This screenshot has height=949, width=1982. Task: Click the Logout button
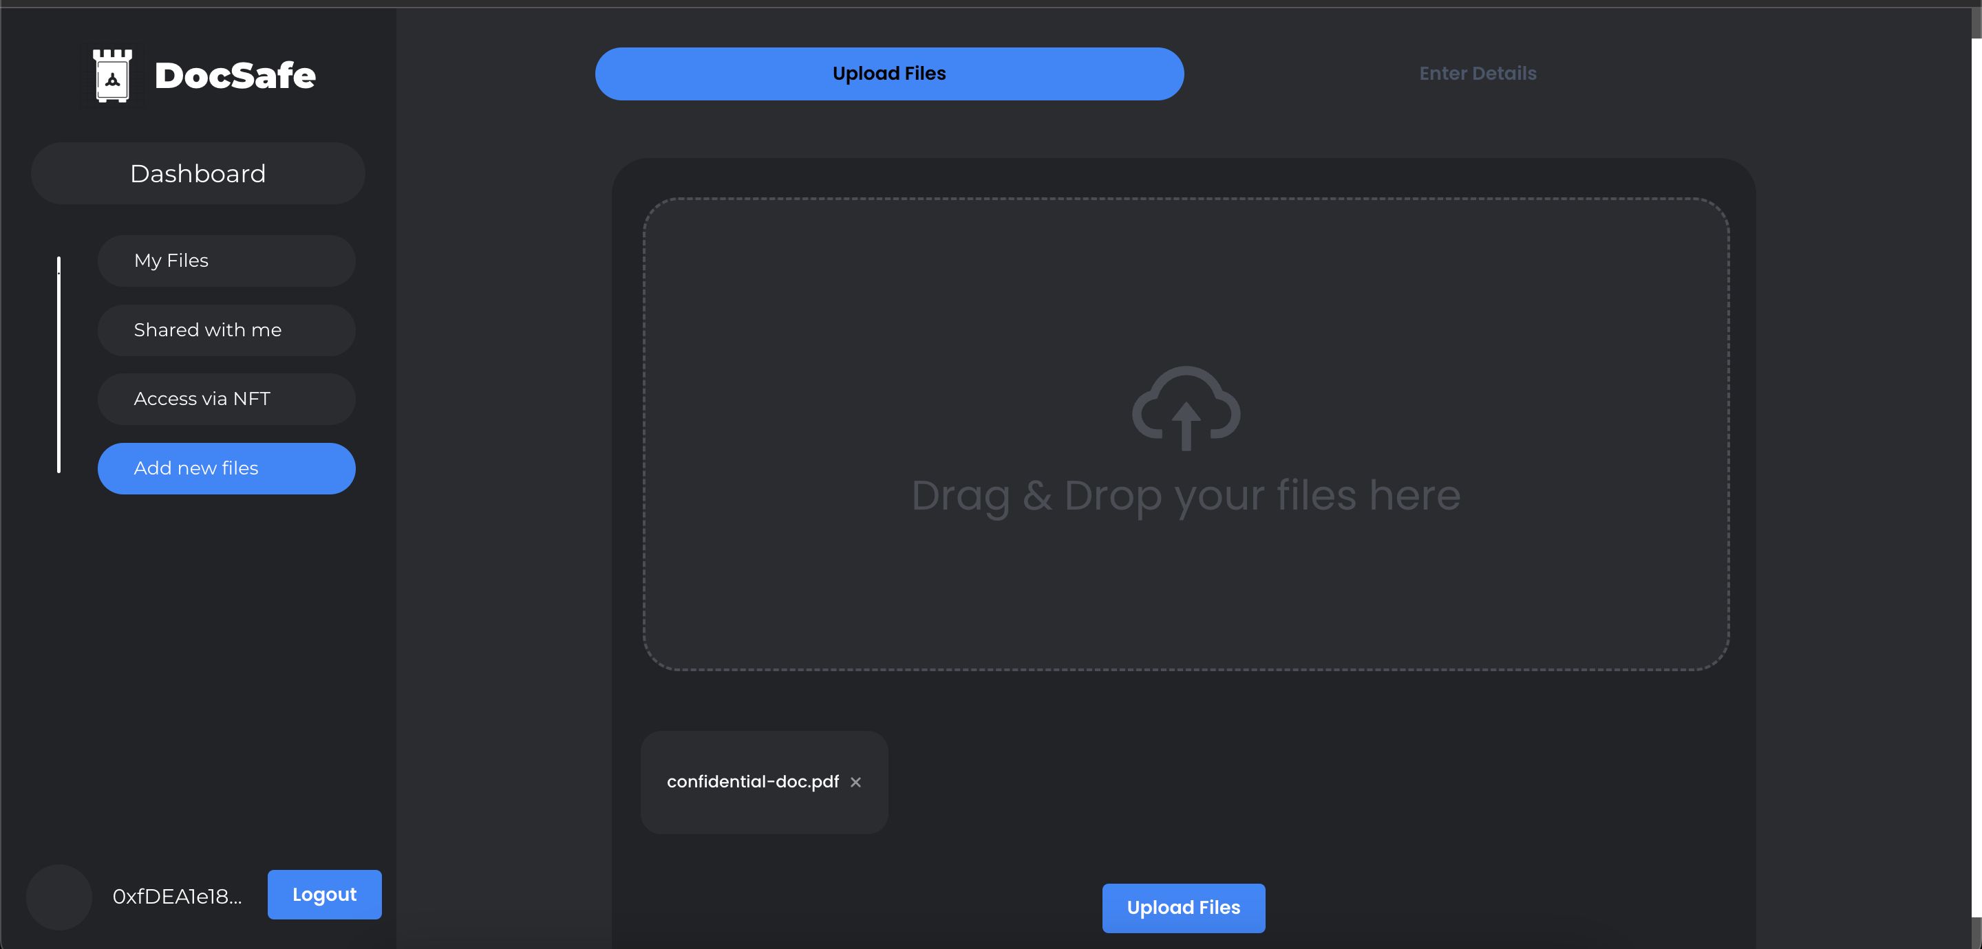pyautogui.click(x=325, y=895)
